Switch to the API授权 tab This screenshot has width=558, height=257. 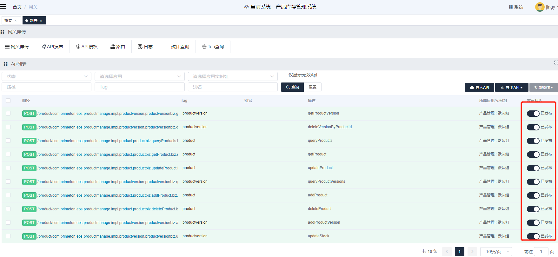pyautogui.click(x=87, y=47)
